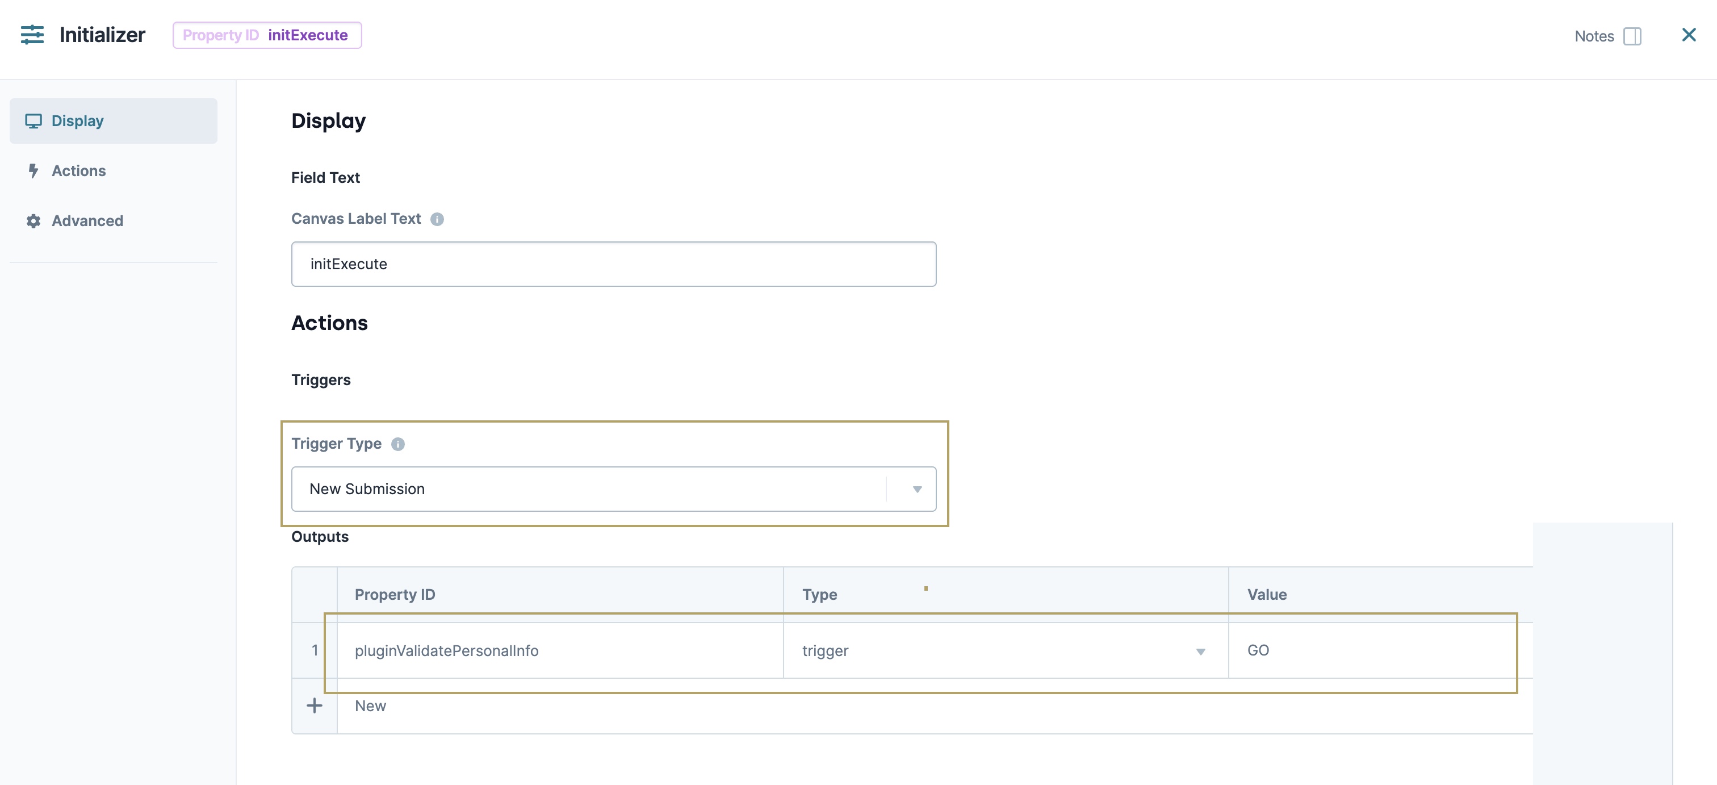Image resolution: width=1717 pixels, height=785 pixels.
Task: Click row number 1 in Outputs table
Action: (314, 652)
